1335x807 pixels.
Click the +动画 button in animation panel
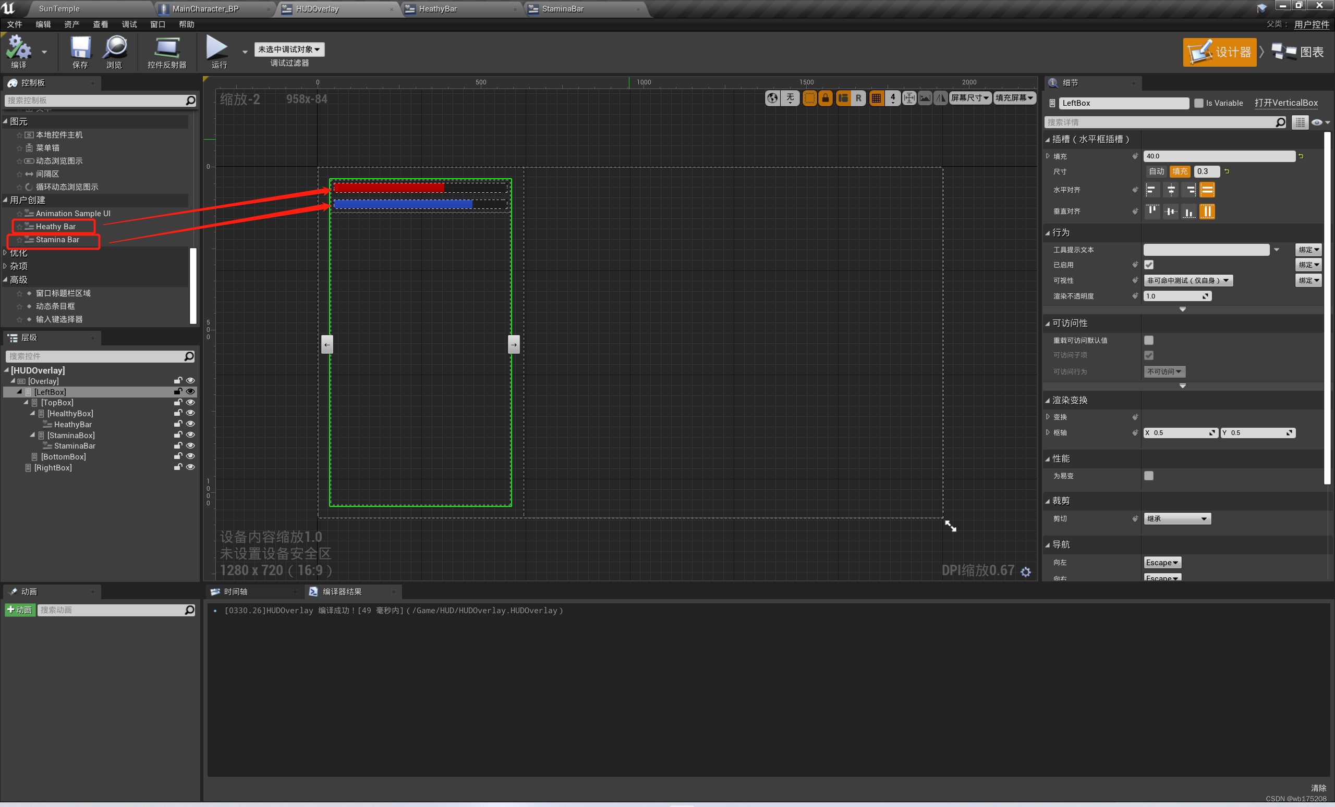19,610
